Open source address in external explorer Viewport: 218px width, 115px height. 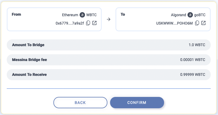click(94, 23)
